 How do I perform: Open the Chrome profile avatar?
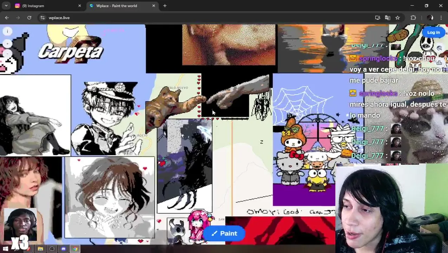430,18
